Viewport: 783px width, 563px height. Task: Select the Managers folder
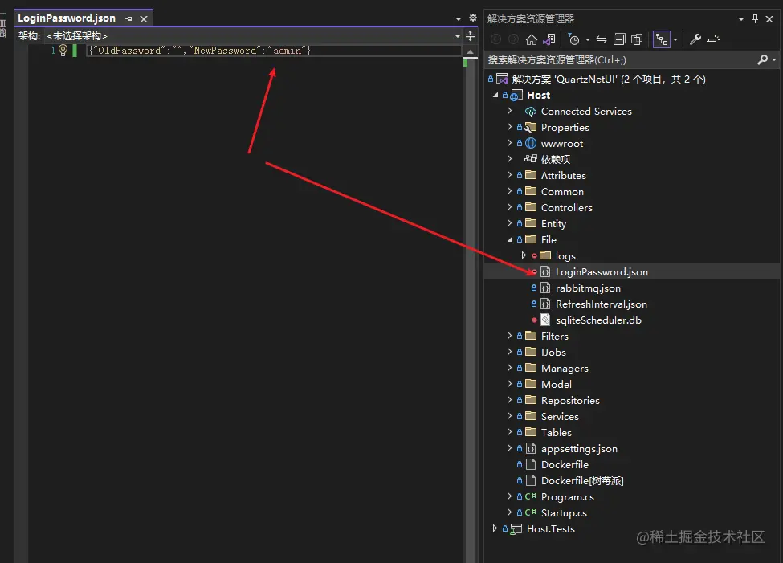(x=565, y=368)
